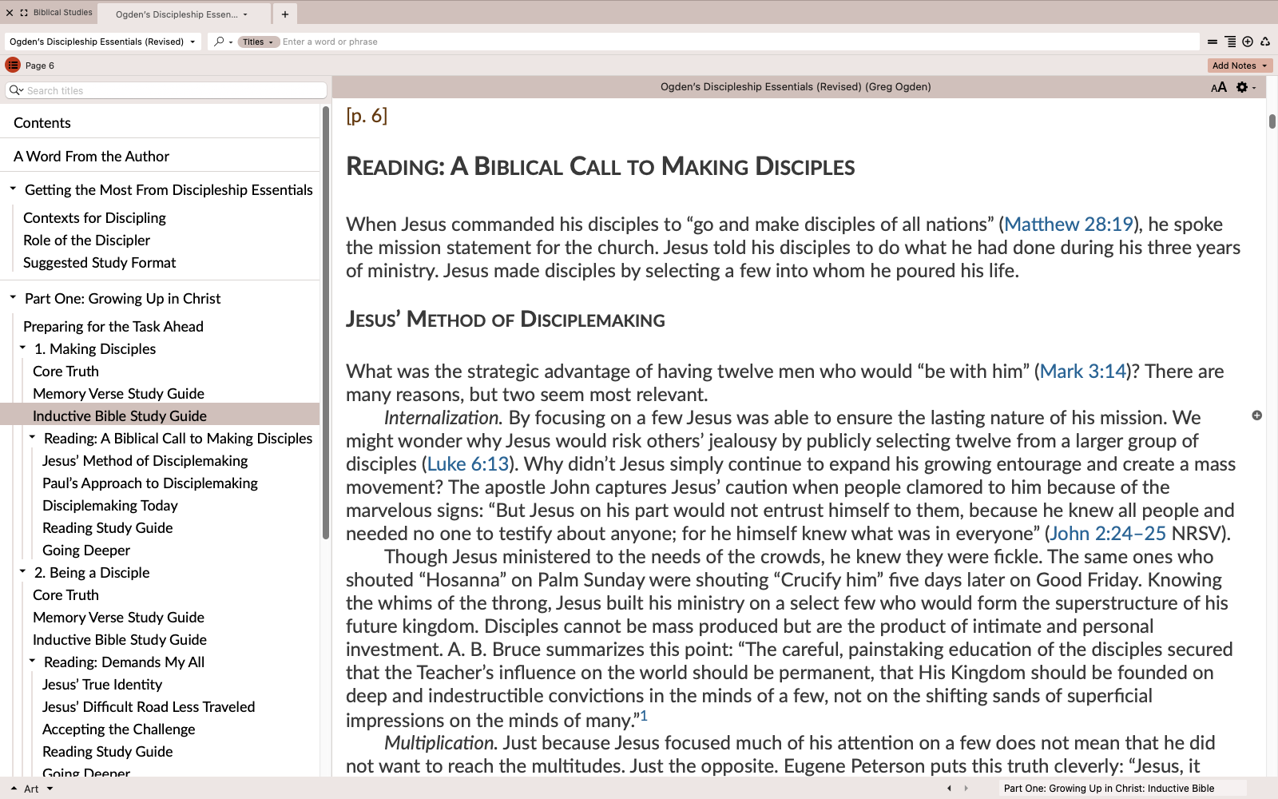The height and width of the screenshot is (799, 1278).
Task: Click the two-bar parallel panes icon
Action: pyautogui.click(x=1213, y=42)
